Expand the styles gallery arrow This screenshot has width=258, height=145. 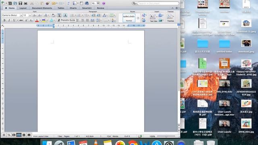click(138, 18)
